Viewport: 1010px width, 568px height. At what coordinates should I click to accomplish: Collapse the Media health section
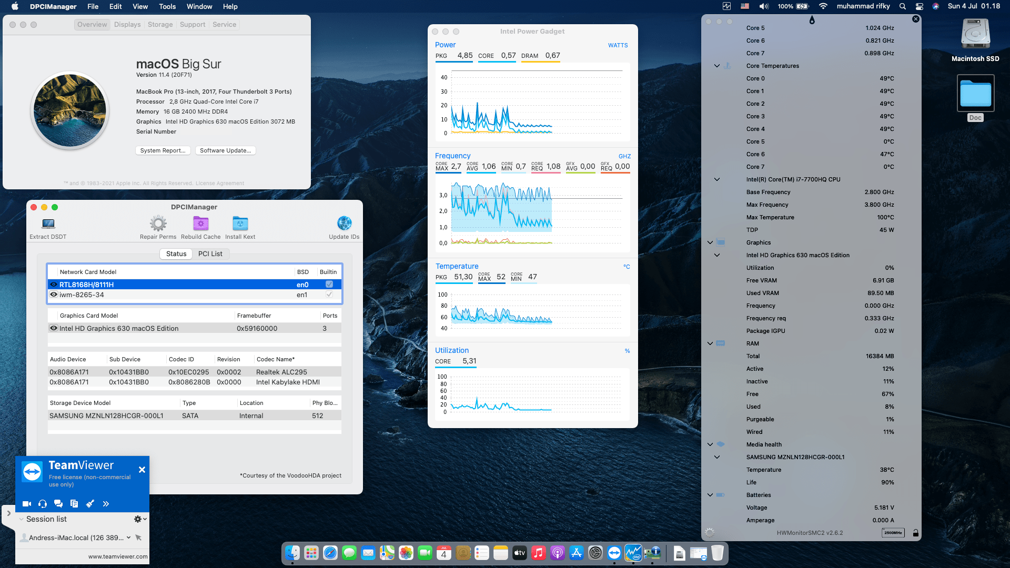click(710, 444)
